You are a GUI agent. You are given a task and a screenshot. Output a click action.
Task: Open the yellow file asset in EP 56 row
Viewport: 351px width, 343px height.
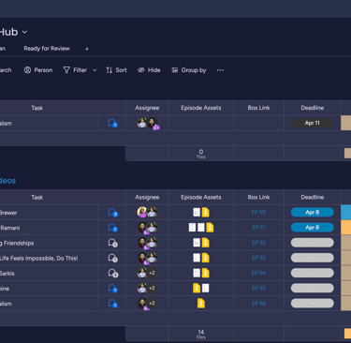tap(201, 303)
